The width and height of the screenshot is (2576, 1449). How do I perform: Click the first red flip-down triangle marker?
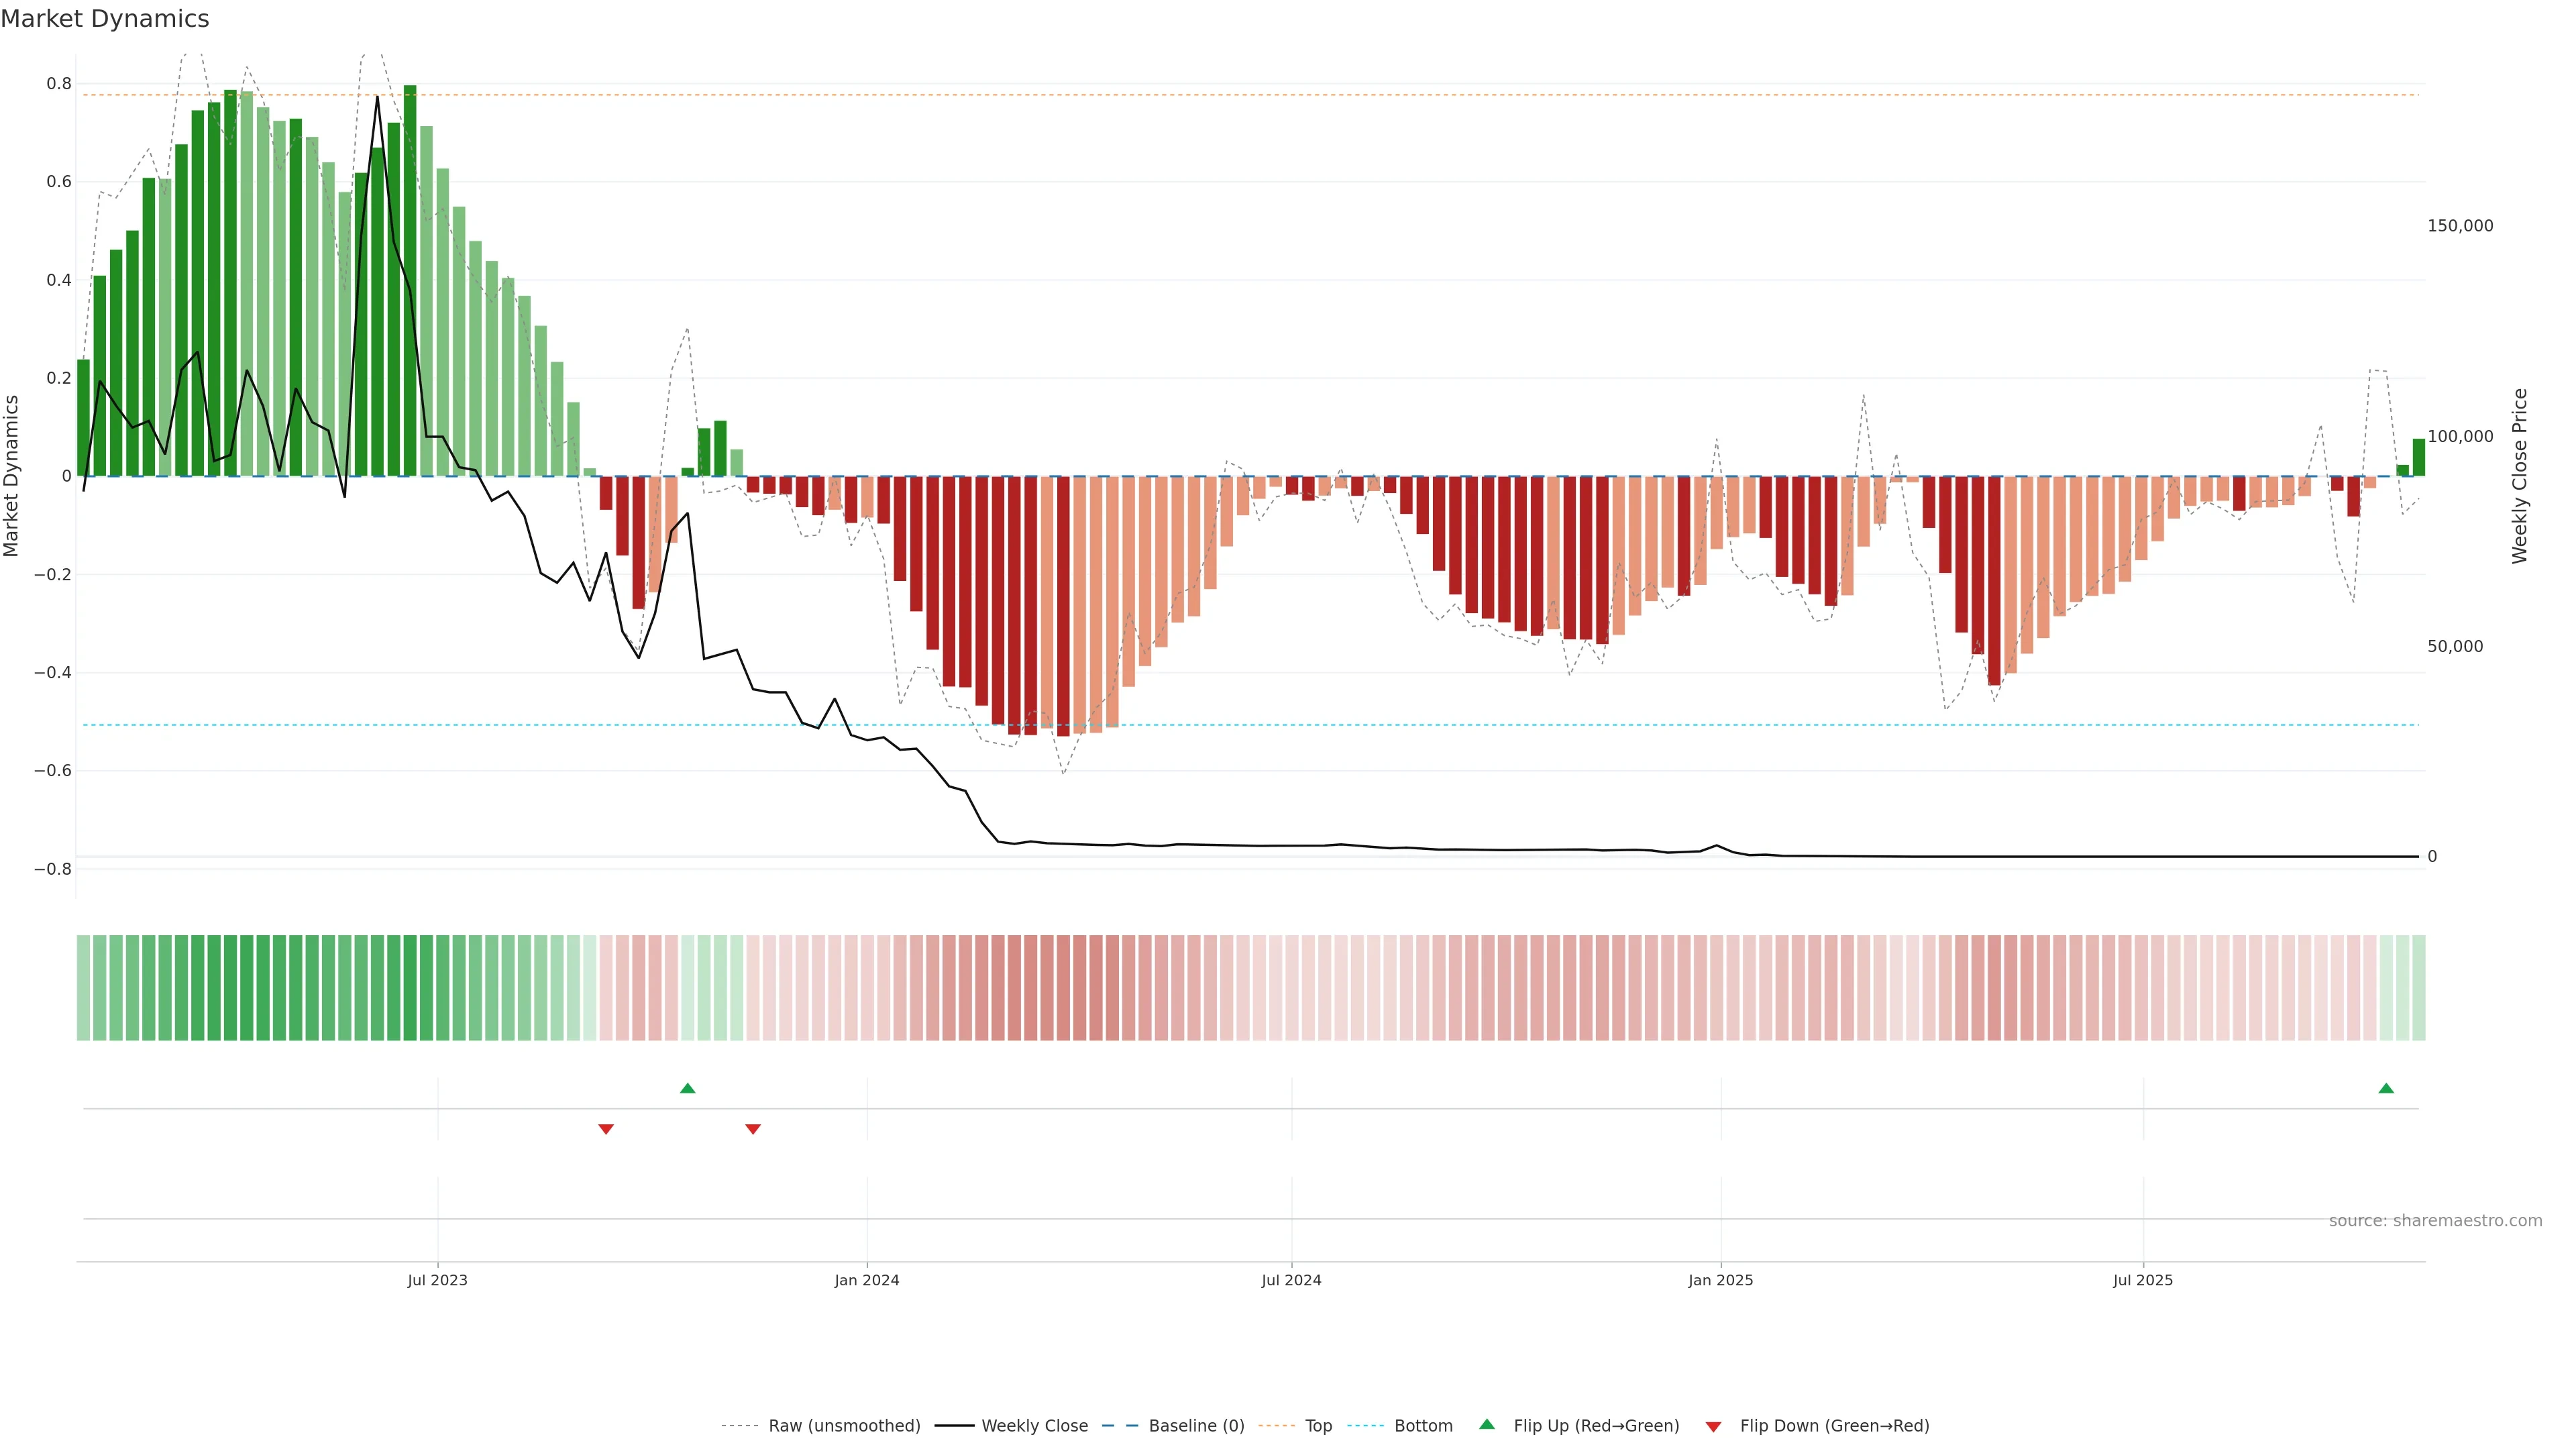[606, 1129]
